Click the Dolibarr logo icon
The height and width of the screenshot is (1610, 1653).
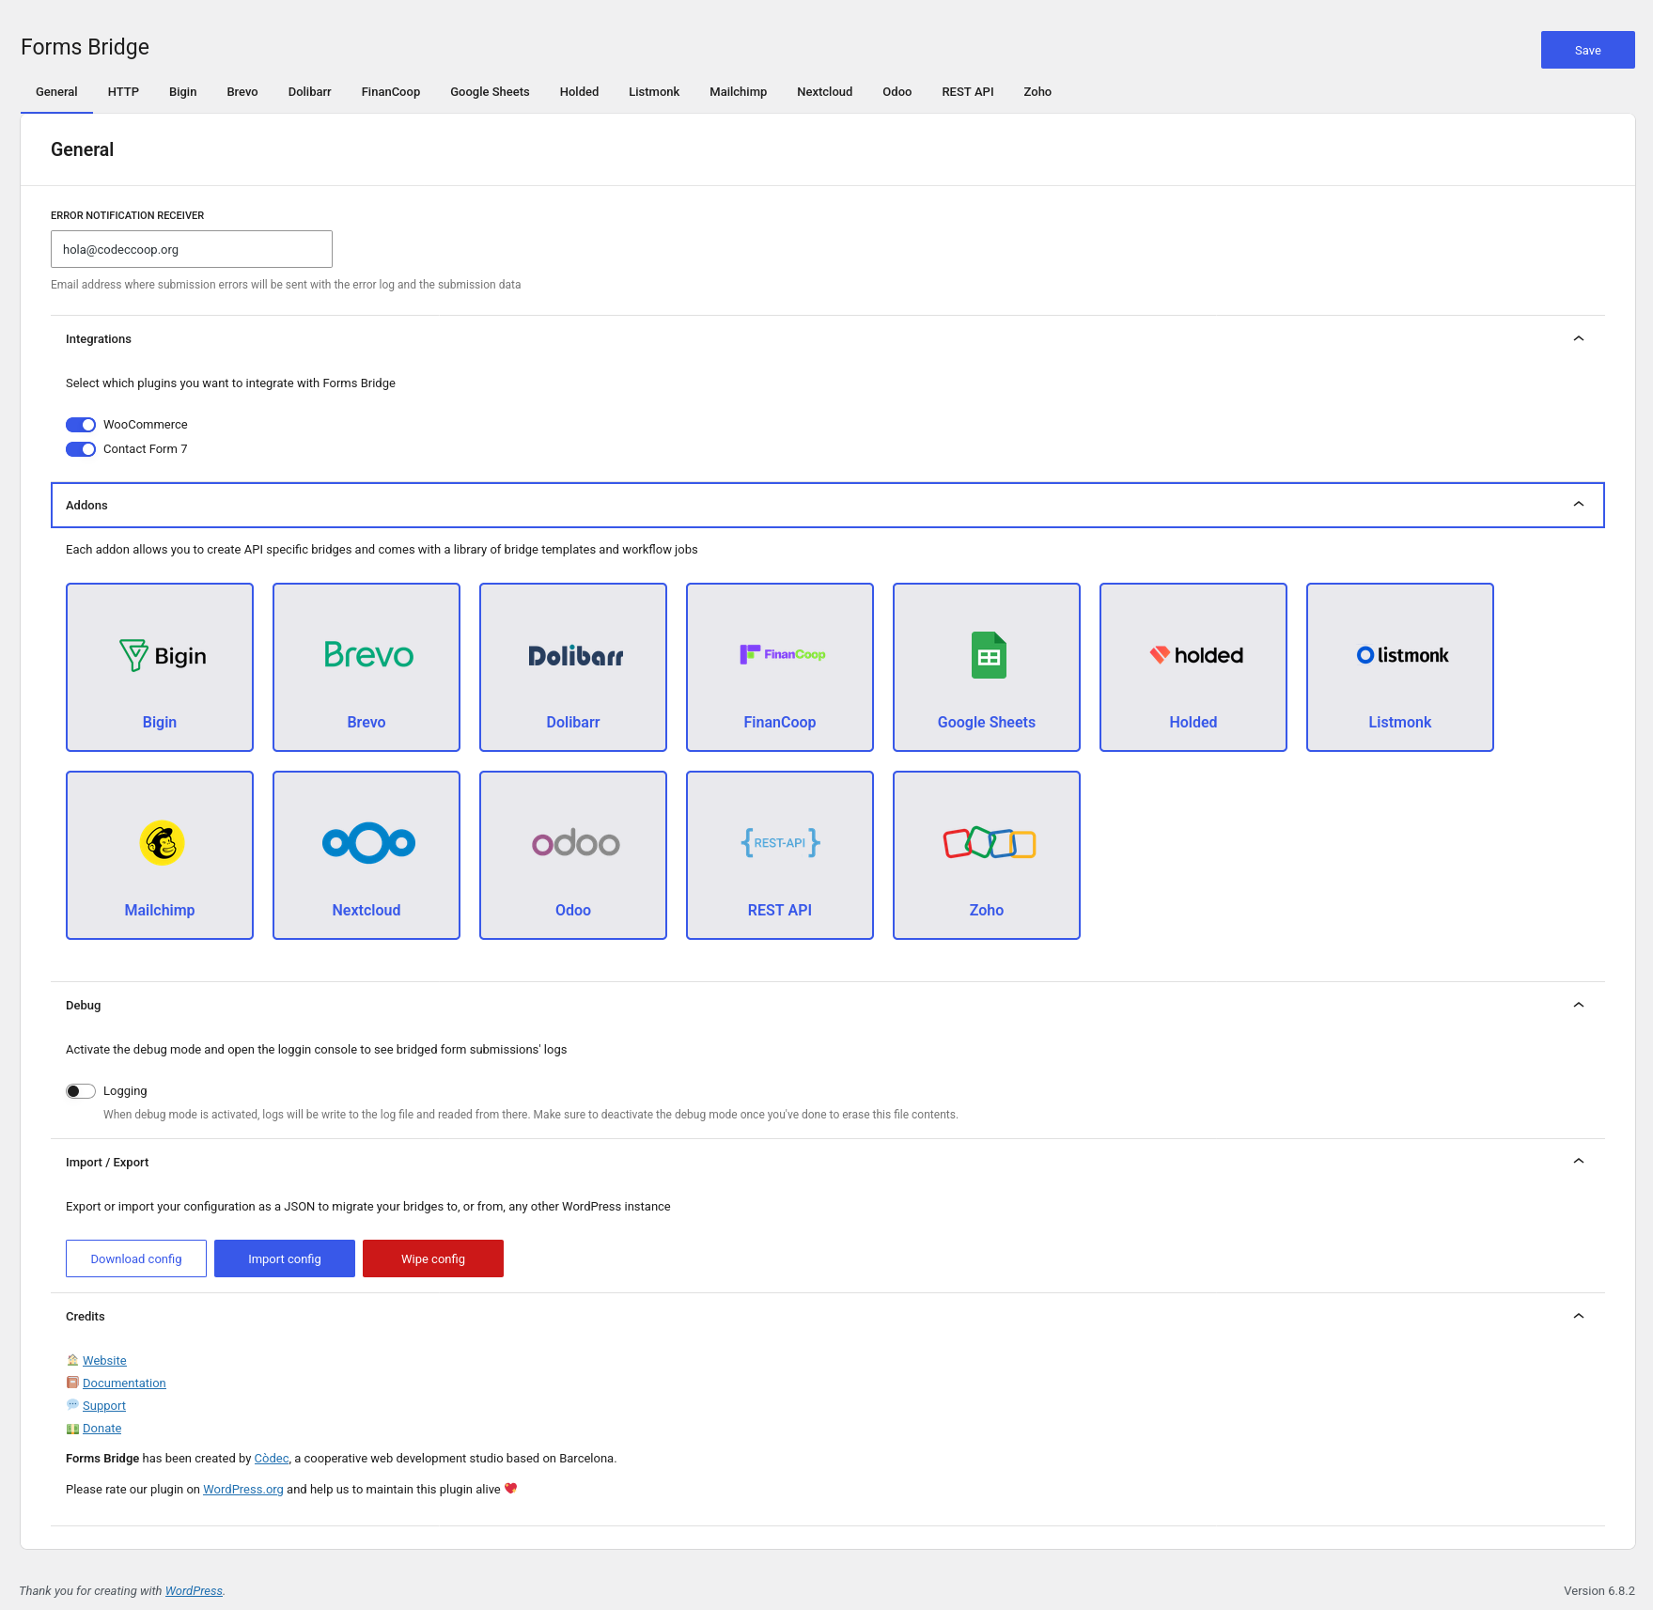(x=575, y=656)
